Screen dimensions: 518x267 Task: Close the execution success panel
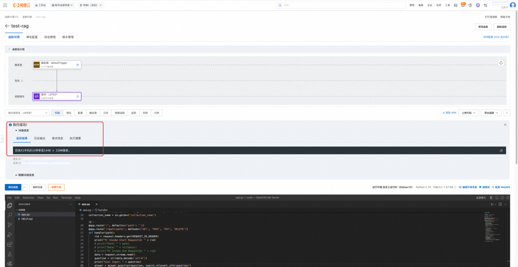505,124
